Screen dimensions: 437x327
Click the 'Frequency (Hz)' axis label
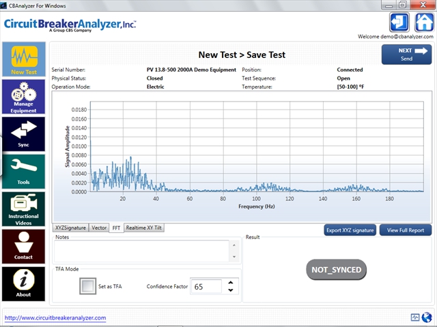[x=257, y=206]
